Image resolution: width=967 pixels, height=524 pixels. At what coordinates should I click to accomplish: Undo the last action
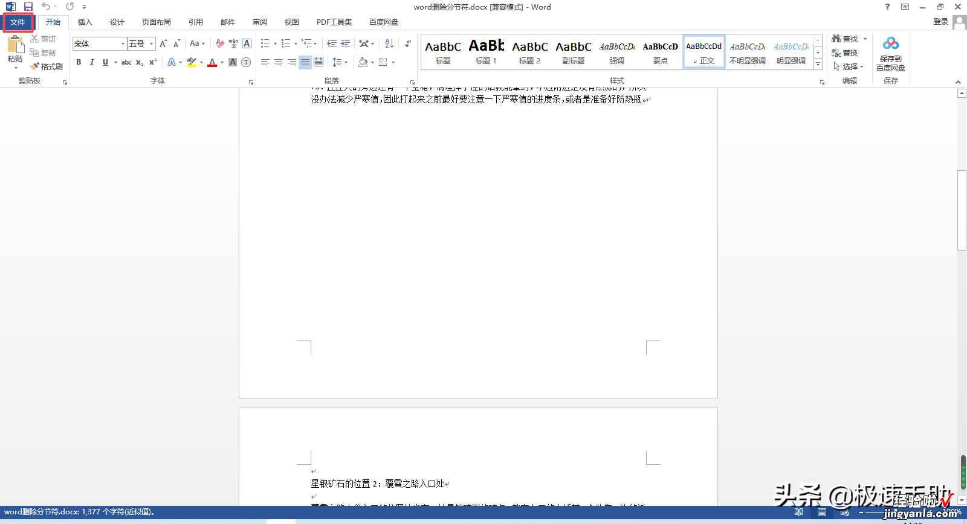[45, 7]
